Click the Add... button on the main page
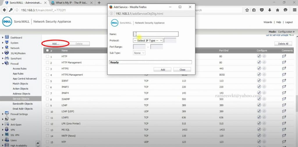Image resolution: width=298 pixels, height=147 pixels. coord(56,44)
